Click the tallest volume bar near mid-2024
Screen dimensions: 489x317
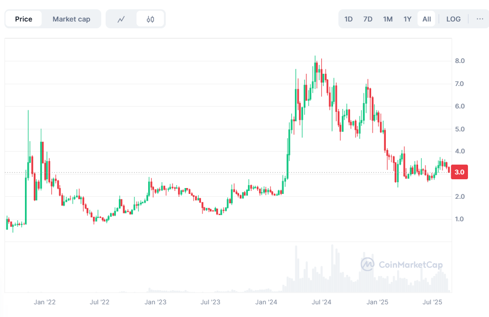[333, 269]
